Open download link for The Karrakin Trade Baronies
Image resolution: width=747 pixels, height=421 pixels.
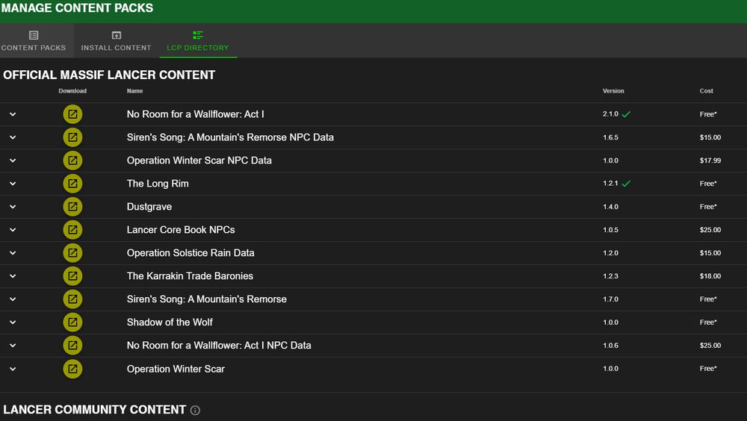point(72,275)
